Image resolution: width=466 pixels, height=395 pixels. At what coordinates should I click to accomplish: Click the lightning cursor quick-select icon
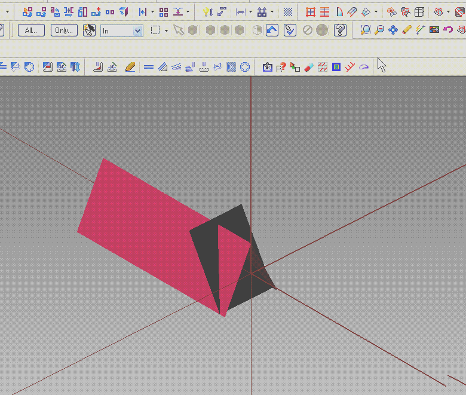89,30
